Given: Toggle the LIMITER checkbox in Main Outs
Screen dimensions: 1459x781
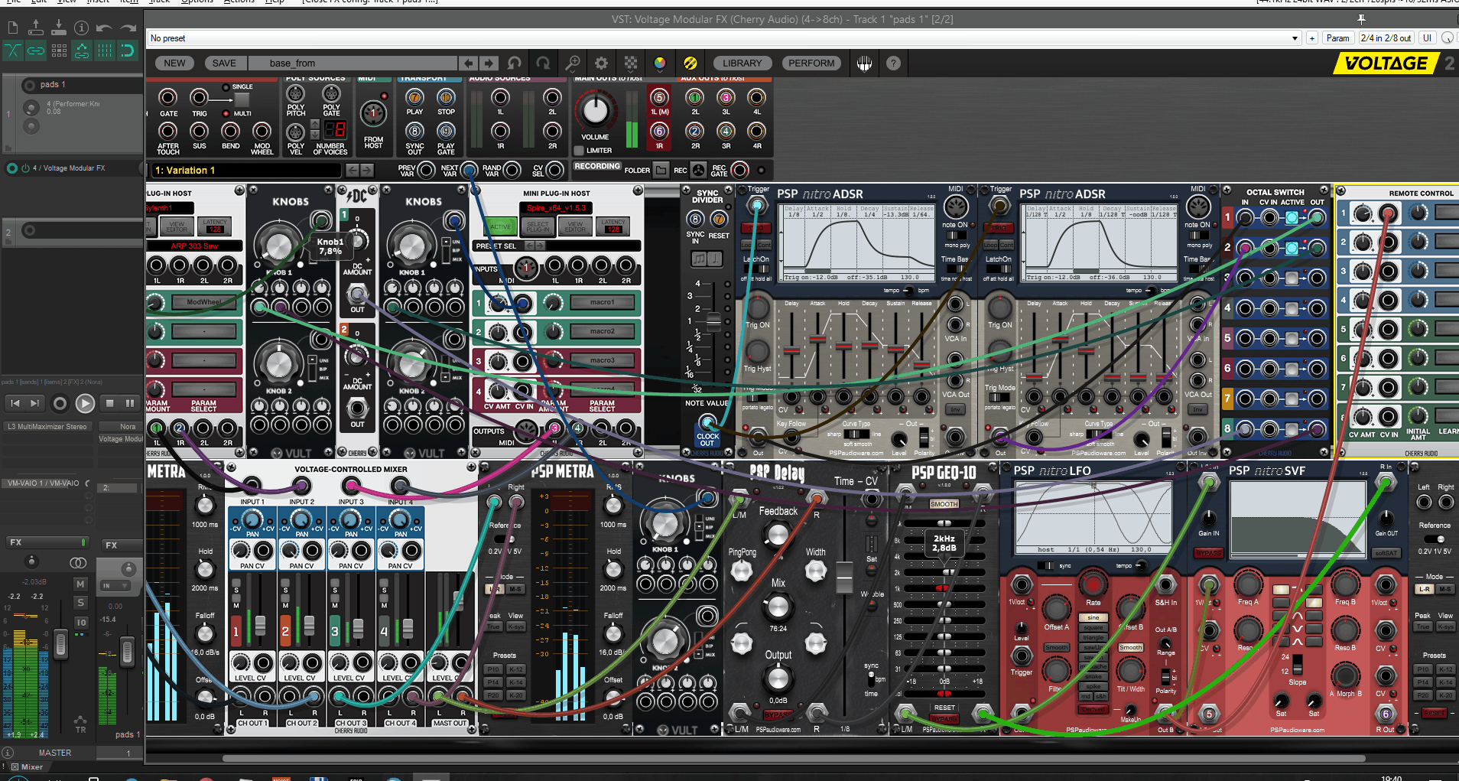Looking at the screenshot, I should 579,151.
